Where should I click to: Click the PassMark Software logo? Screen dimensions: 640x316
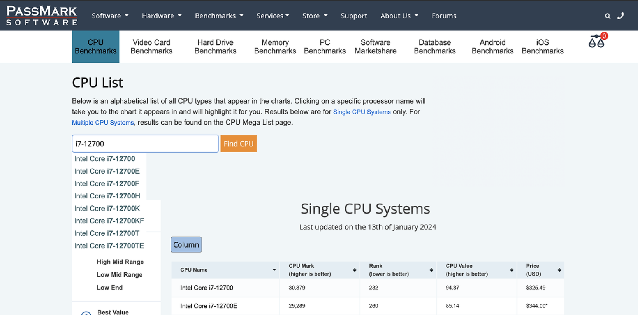pos(42,16)
